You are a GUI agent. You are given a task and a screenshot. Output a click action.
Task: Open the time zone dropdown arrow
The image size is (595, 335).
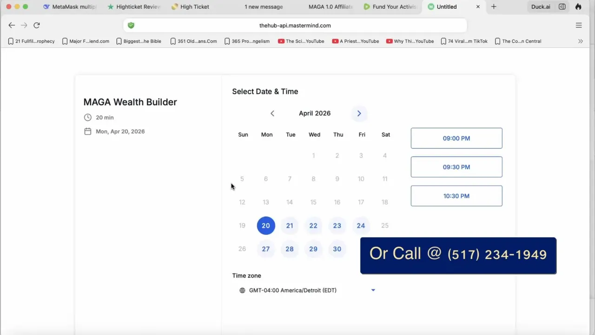pyautogui.click(x=373, y=290)
